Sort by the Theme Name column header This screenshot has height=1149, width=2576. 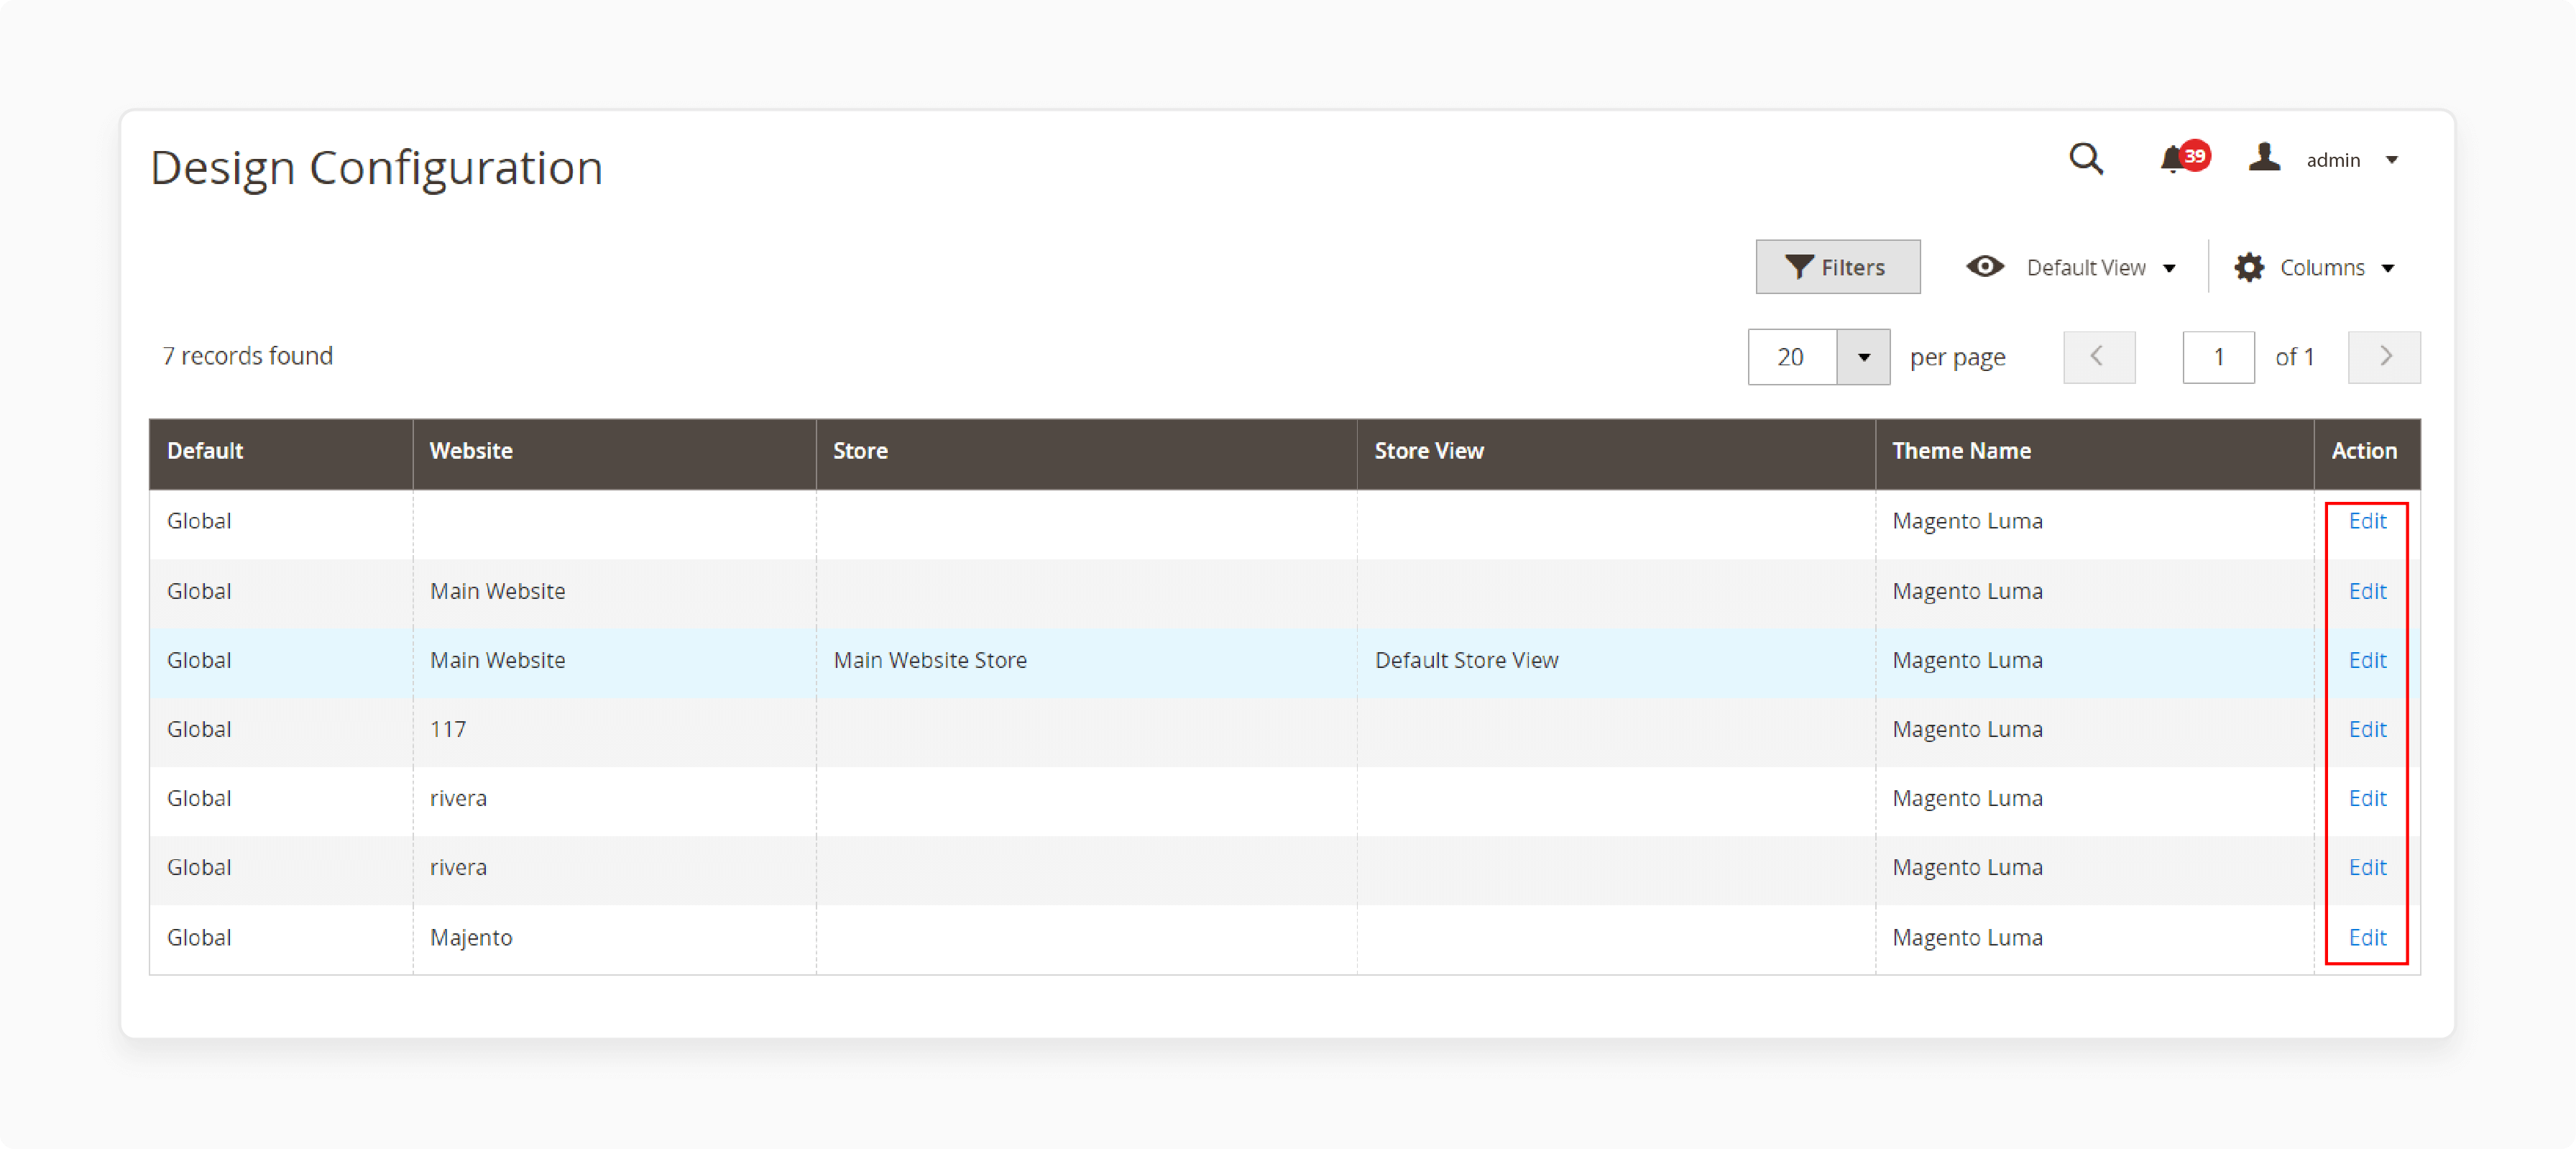pyautogui.click(x=2094, y=452)
